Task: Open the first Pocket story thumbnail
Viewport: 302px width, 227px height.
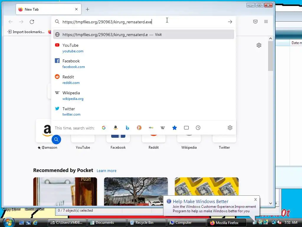Action: pos(65,192)
